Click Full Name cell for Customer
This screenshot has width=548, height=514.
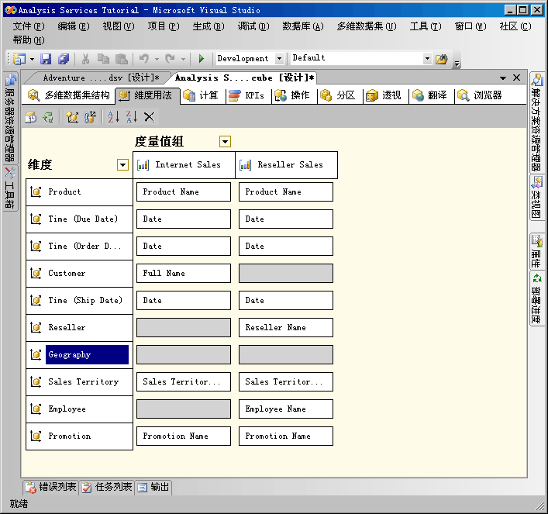[184, 273]
